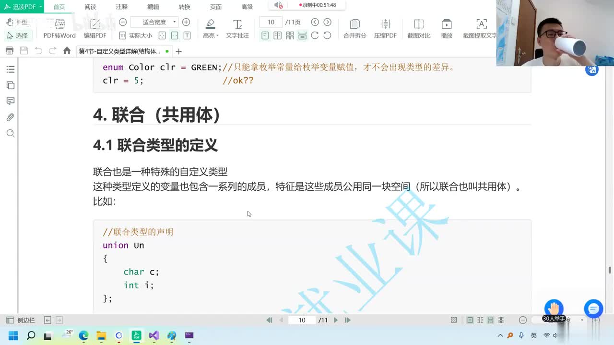Select the 第4节-自定义类型详解 document tab
This screenshot has height=345, width=614.
pyautogui.click(x=124, y=51)
